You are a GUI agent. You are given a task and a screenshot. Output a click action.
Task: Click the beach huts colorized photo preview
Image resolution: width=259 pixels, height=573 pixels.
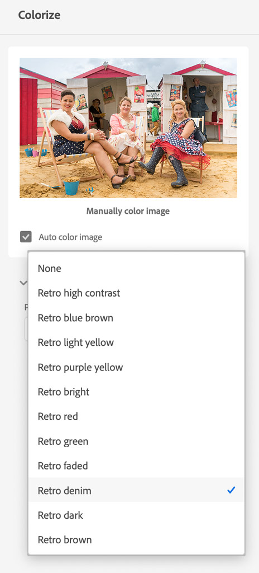click(x=128, y=128)
